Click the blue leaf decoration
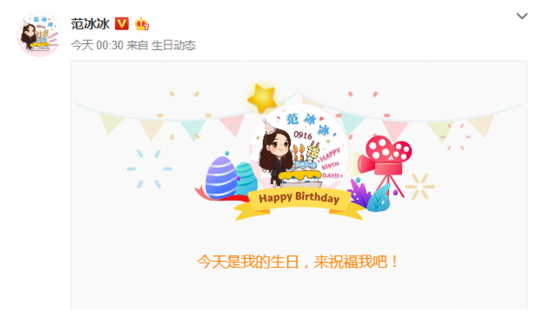 379,198
